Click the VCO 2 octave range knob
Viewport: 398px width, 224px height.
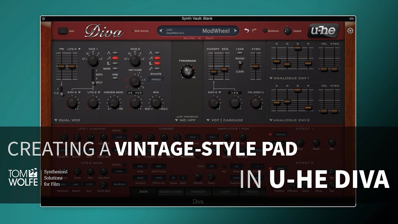coord(135,61)
